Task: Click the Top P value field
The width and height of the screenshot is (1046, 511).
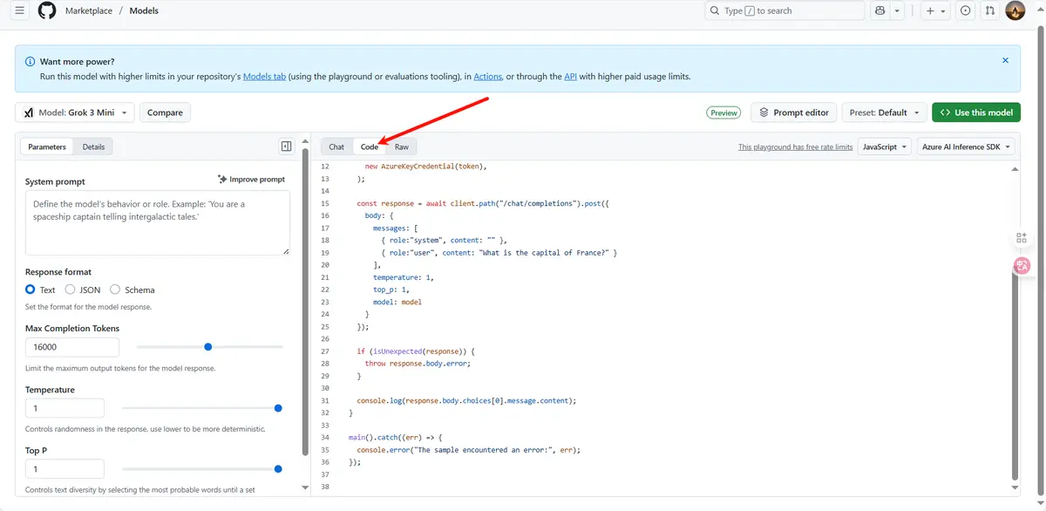Action: coord(65,469)
